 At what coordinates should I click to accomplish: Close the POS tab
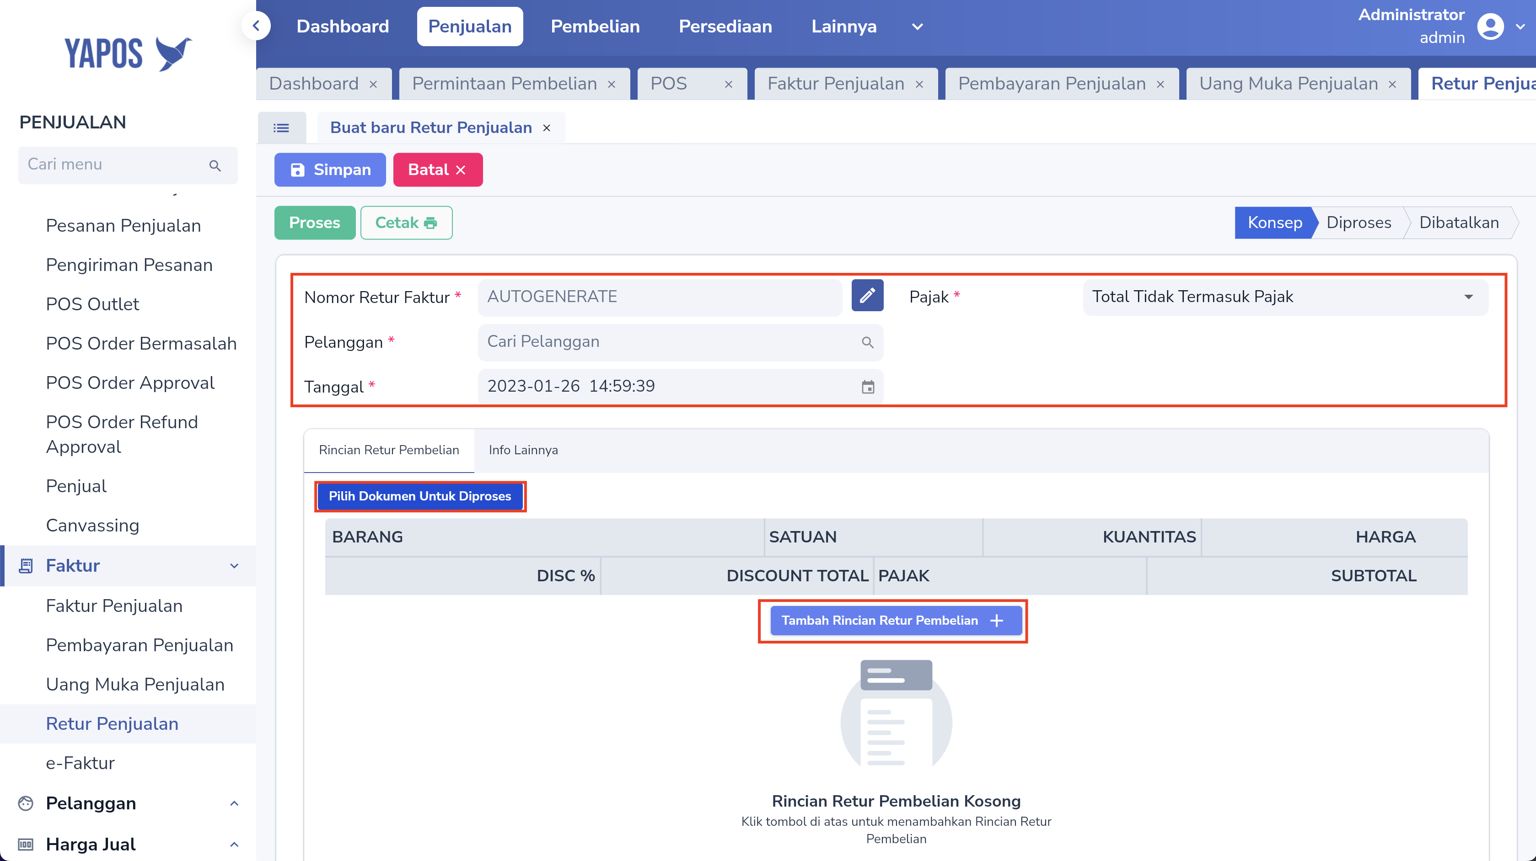coord(728,84)
